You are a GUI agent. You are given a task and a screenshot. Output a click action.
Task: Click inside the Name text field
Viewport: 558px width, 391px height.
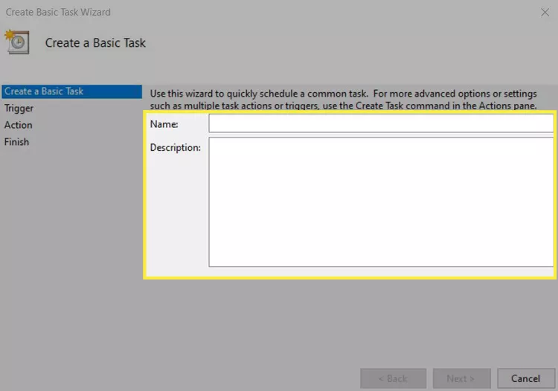380,123
